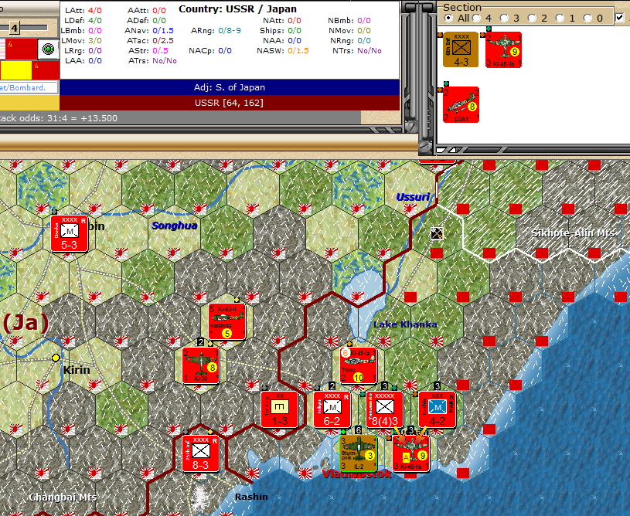Click the Bombard. phase field
Viewport: 630px width, 516px height.
coord(29,87)
